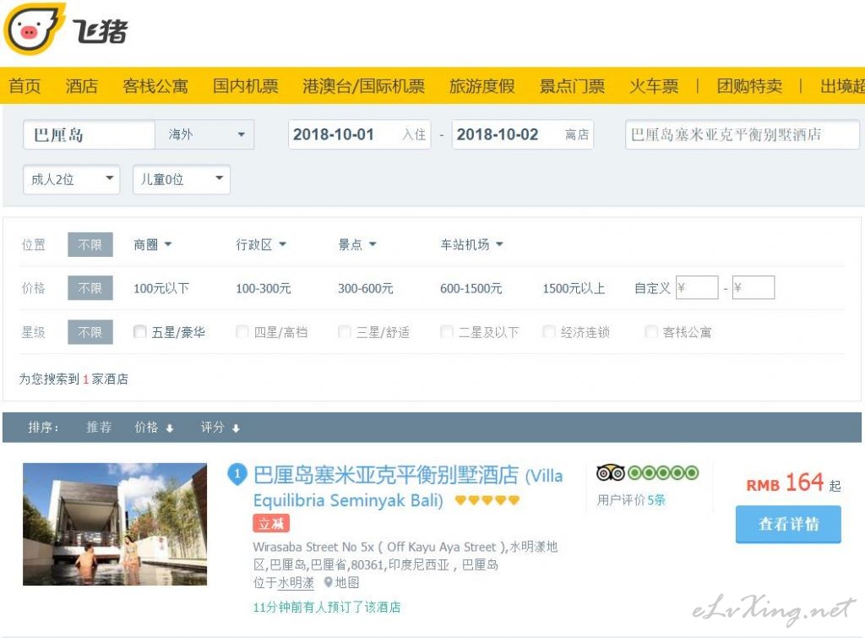This screenshot has width=865, height=638.
Task: Sort results by 价格
Action: (146, 428)
